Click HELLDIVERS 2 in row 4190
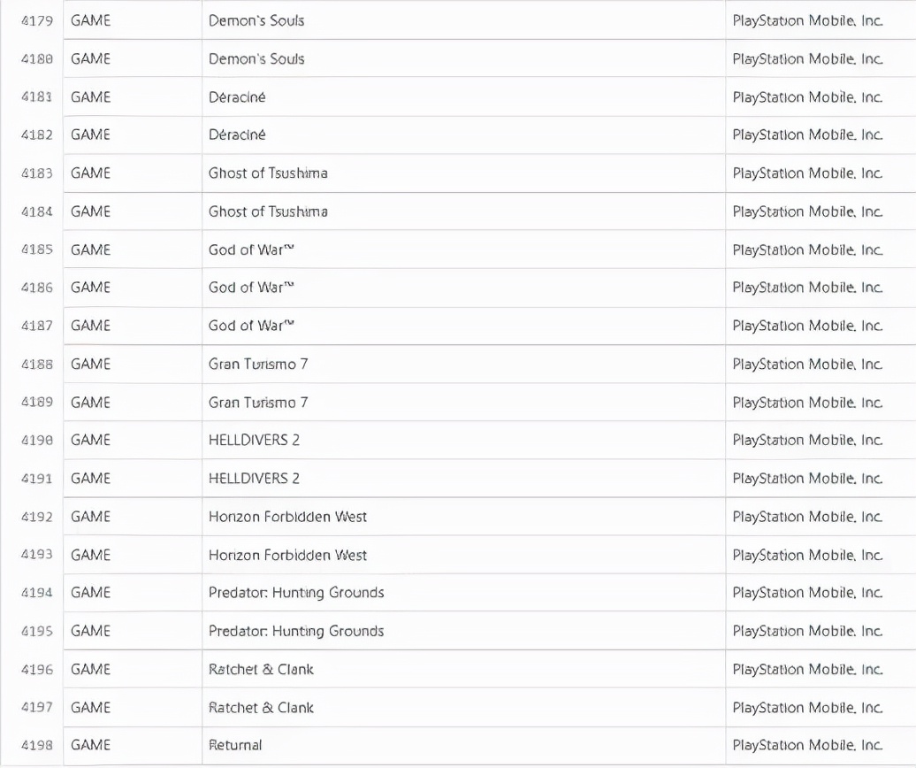 [254, 440]
